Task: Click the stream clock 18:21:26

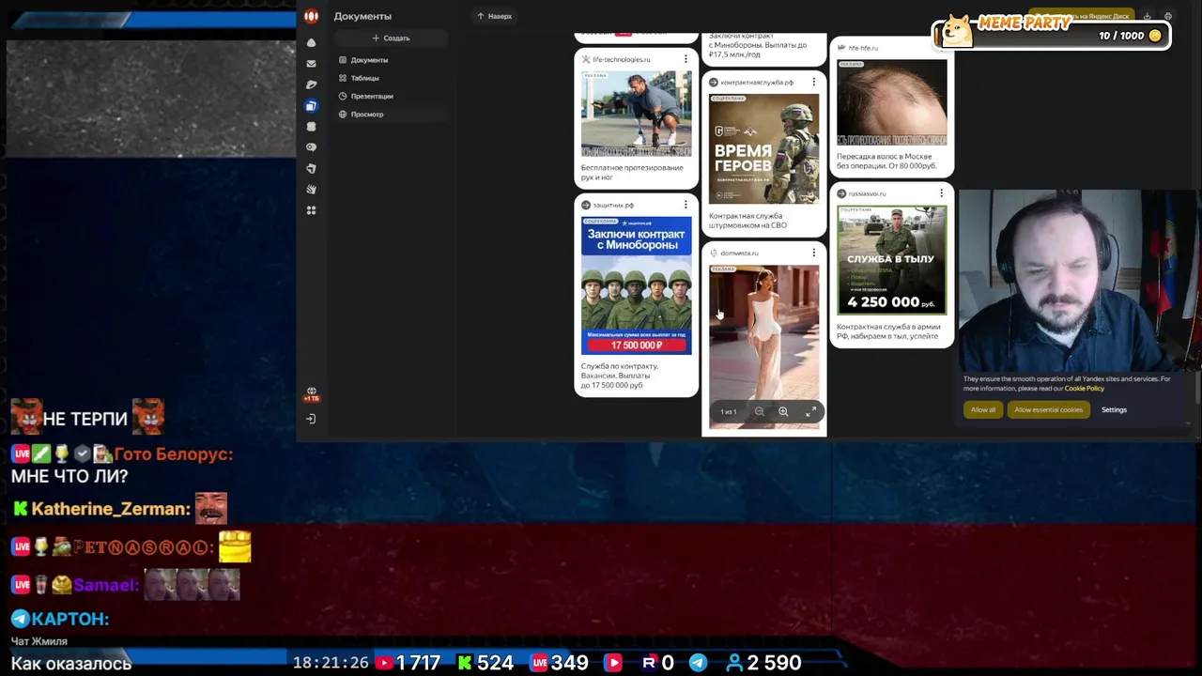Action: point(331,663)
